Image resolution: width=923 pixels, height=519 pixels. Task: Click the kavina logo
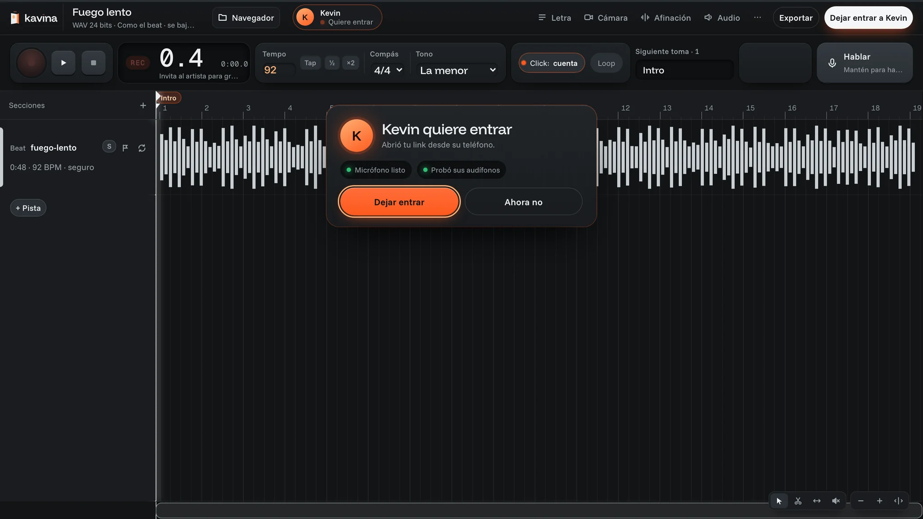34,18
